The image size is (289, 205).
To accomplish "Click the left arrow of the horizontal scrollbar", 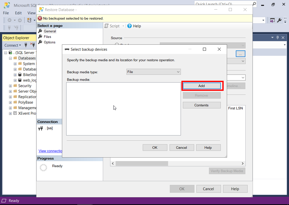I will pos(113,164).
